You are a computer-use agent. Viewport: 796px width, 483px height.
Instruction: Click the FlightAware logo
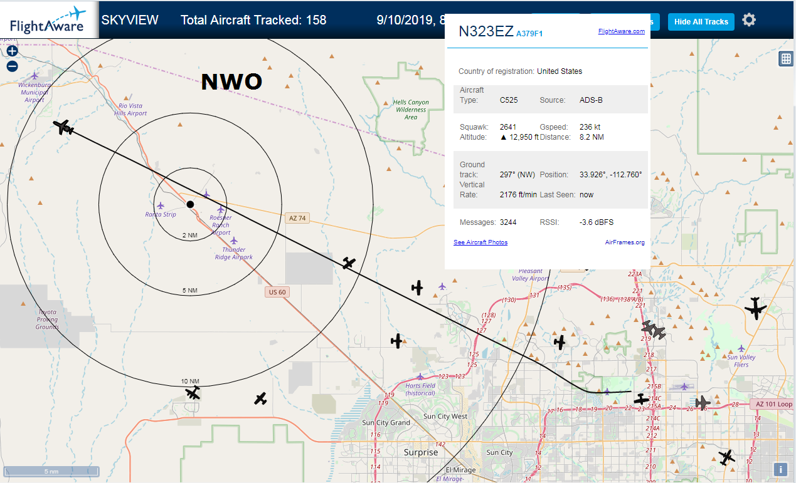coord(49,19)
